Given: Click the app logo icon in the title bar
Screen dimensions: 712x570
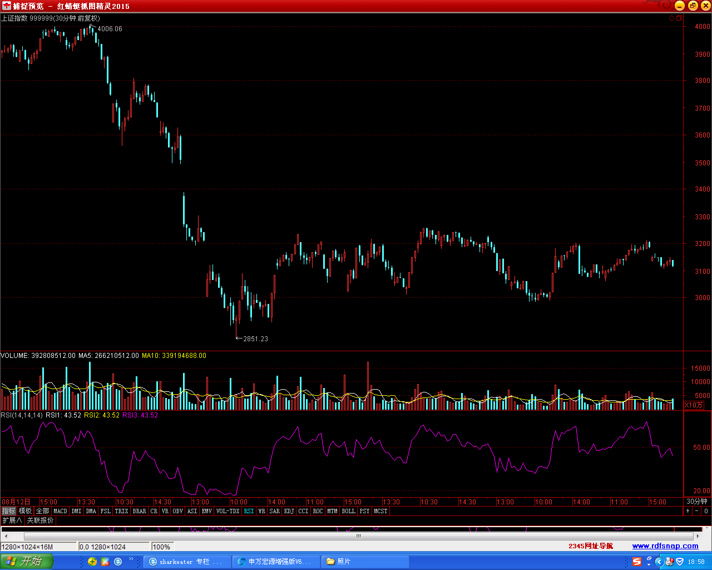Looking at the screenshot, I should [7, 6].
